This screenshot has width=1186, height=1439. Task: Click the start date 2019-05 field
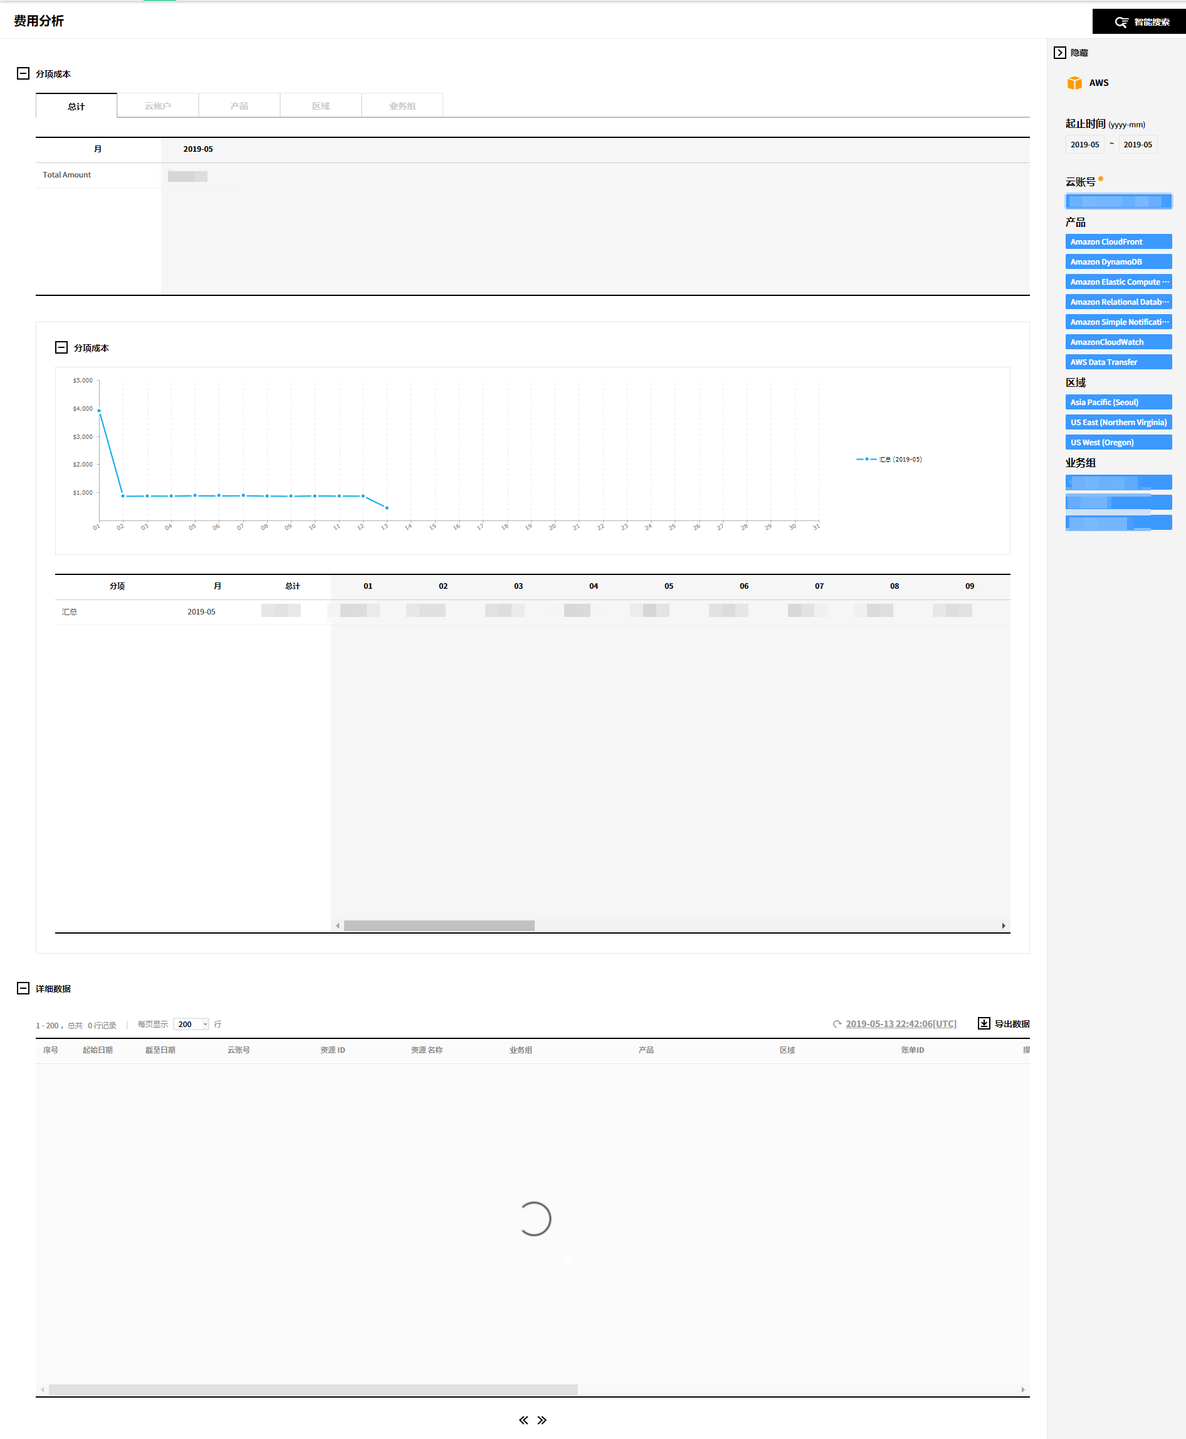1084,145
